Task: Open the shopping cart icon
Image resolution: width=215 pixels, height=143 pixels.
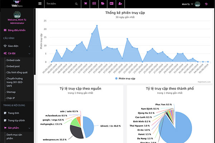Action: 85,4
